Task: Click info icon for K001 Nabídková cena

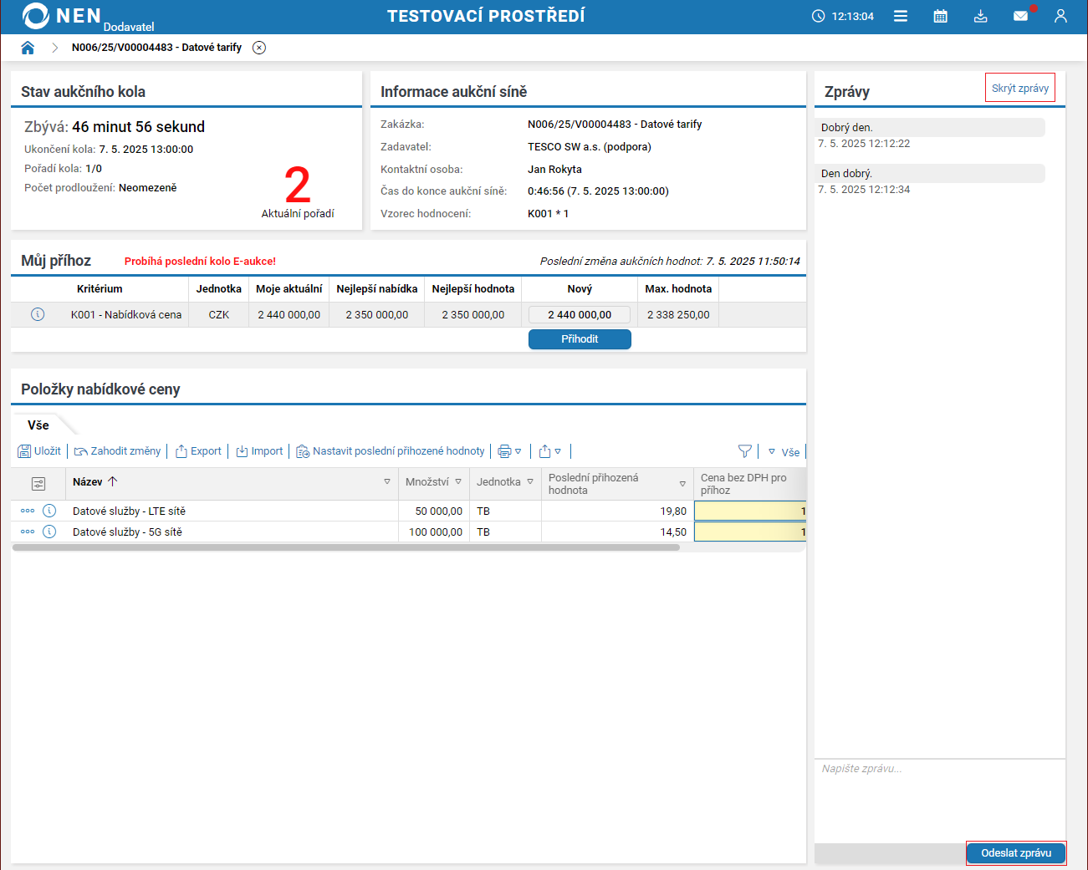Action: (38, 314)
